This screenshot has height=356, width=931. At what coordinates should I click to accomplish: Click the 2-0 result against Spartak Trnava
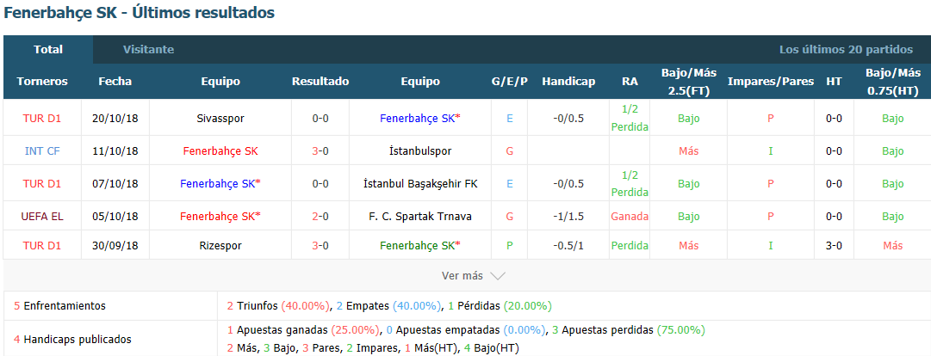[x=320, y=216]
